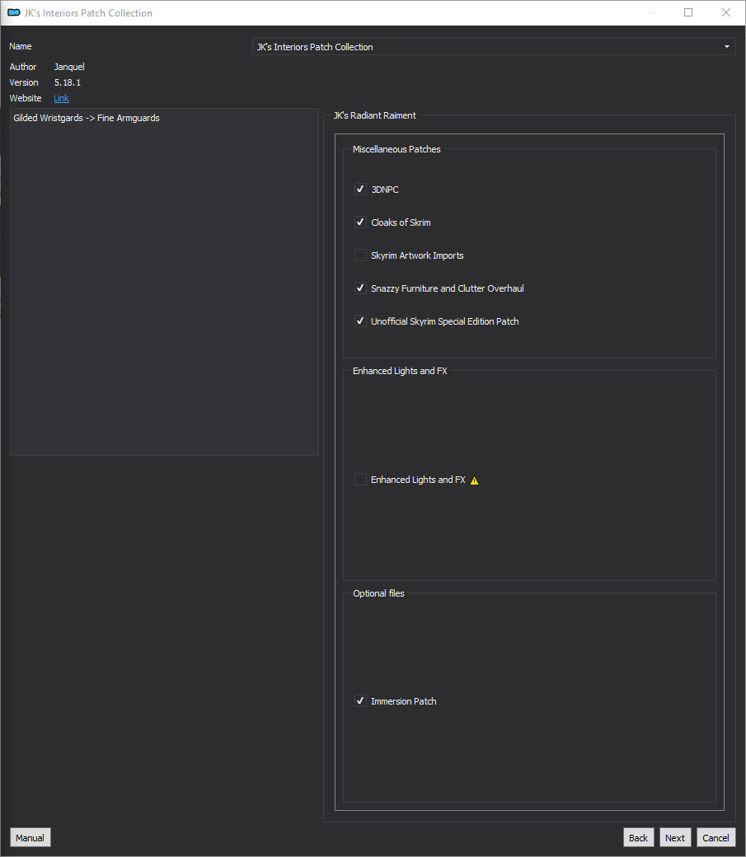Close the JK's Interiors Patch Collection window
This screenshot has width=746, height=857.
725,12
